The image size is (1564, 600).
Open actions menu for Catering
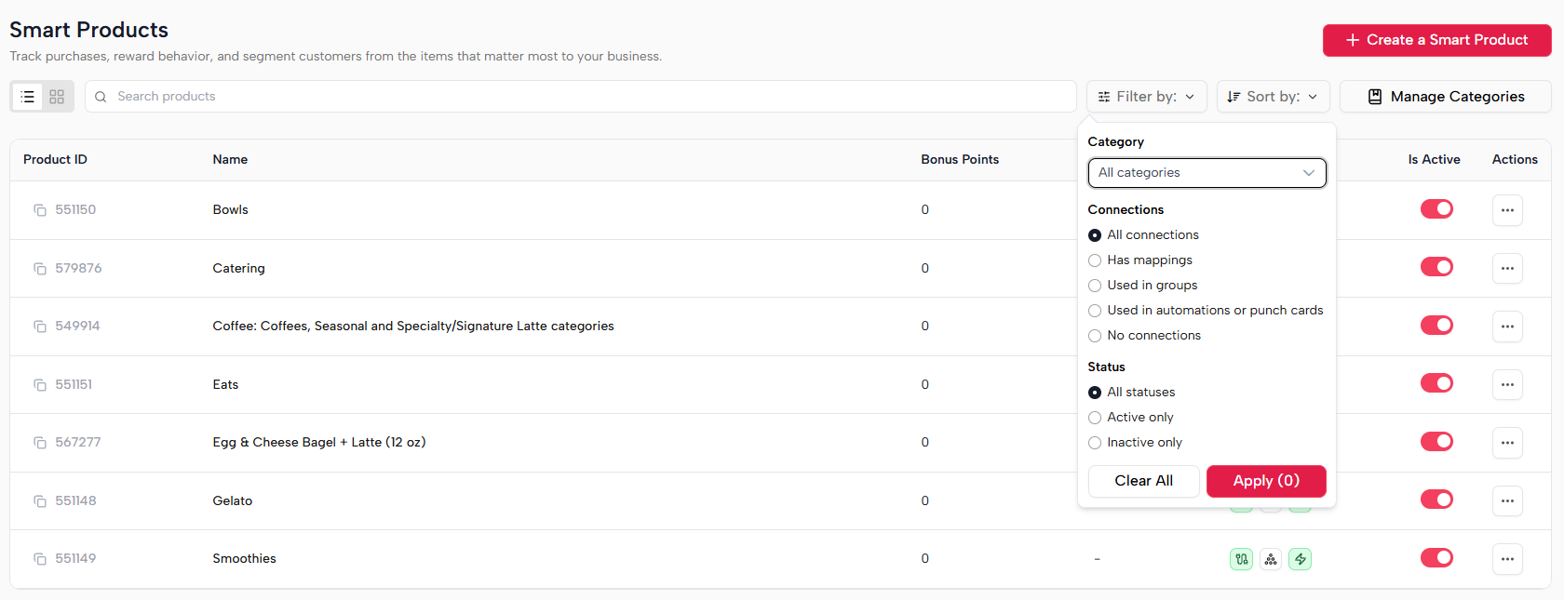click(x=1507, y=269)
